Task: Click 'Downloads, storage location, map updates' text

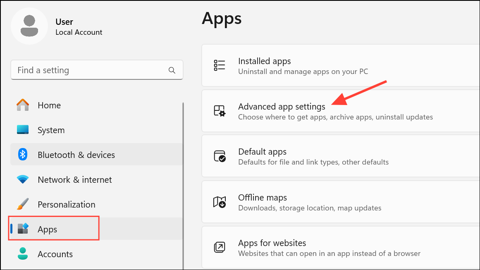Action: [x=310, y=208]
